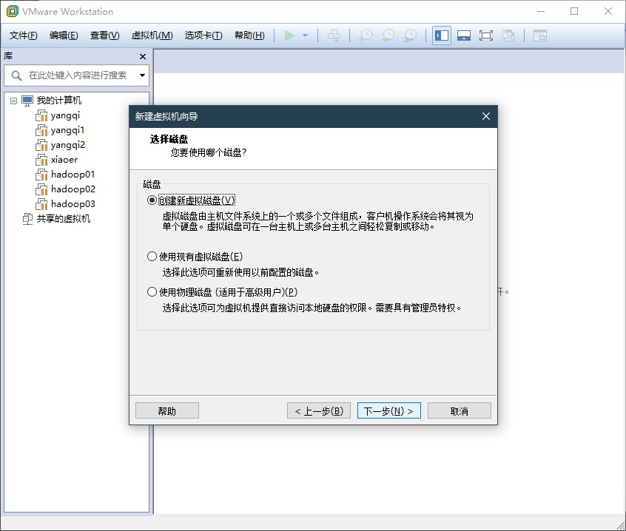Click the 您要使用哪个磁盘? subtitle text
The height and width of the screenshot is (531, 626).
(x=209, y=153)
